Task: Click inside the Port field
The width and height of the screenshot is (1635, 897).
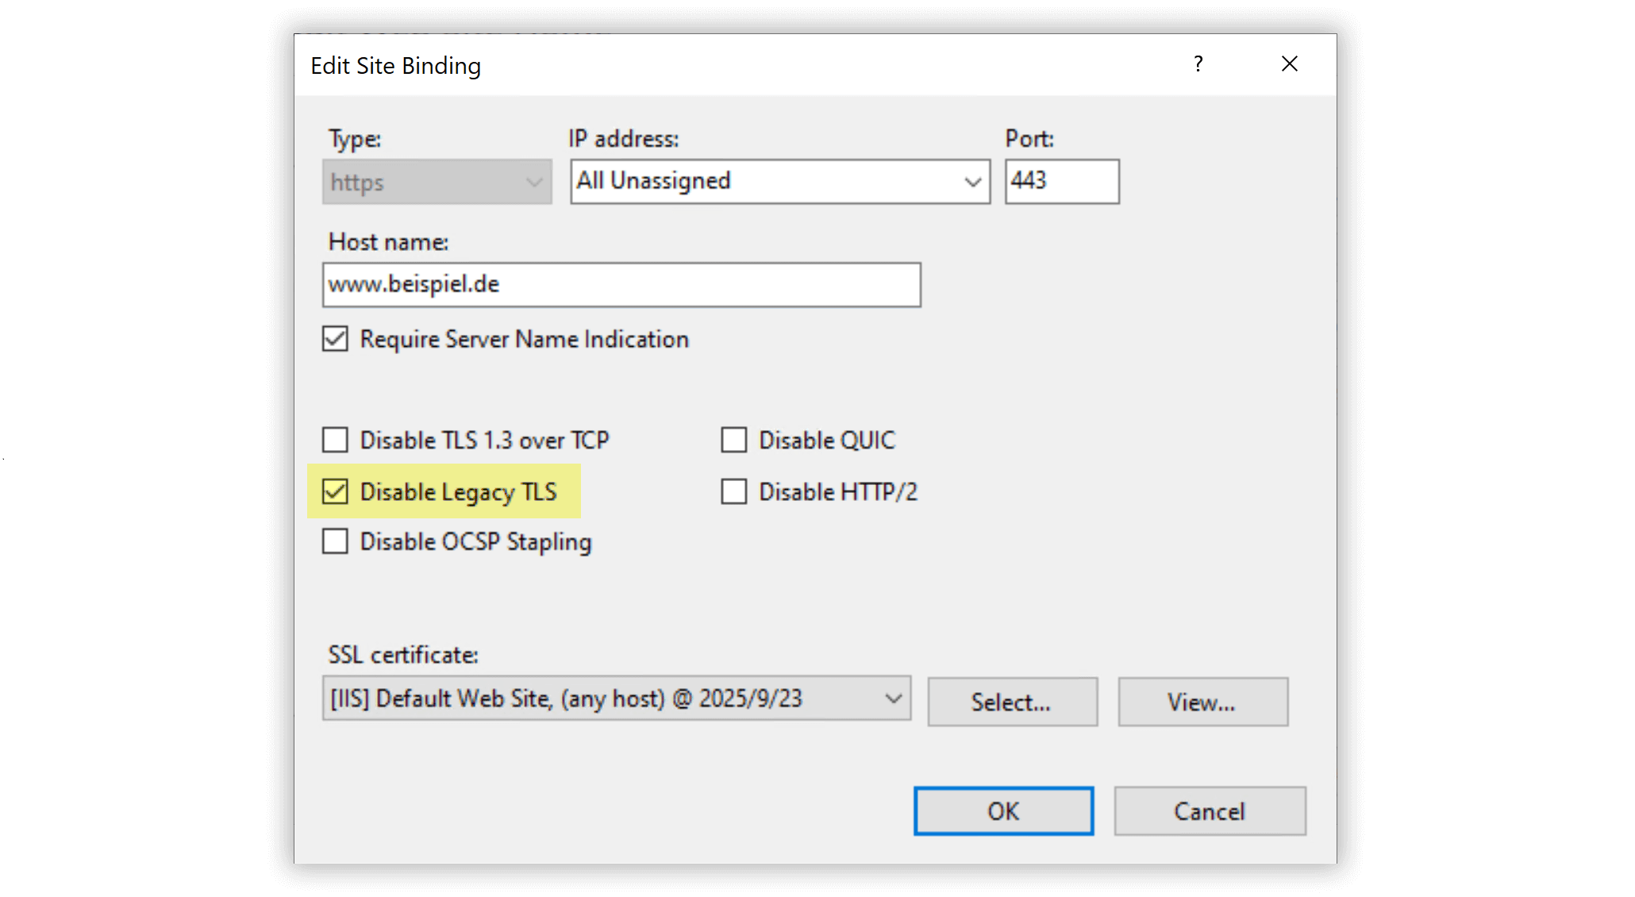Action: pyautogui.click(x=1061, y=182)
